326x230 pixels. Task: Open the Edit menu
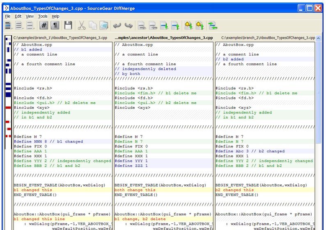[x=18, y=16]
